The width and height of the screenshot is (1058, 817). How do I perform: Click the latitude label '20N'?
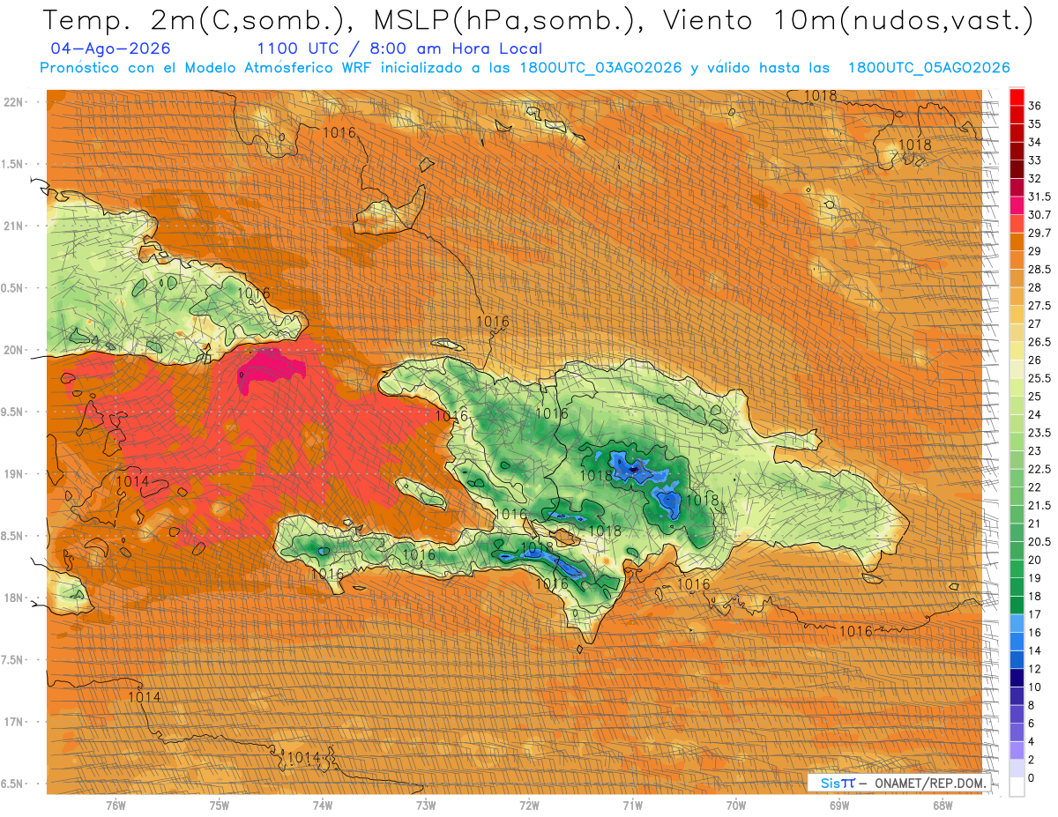(15, 350)
